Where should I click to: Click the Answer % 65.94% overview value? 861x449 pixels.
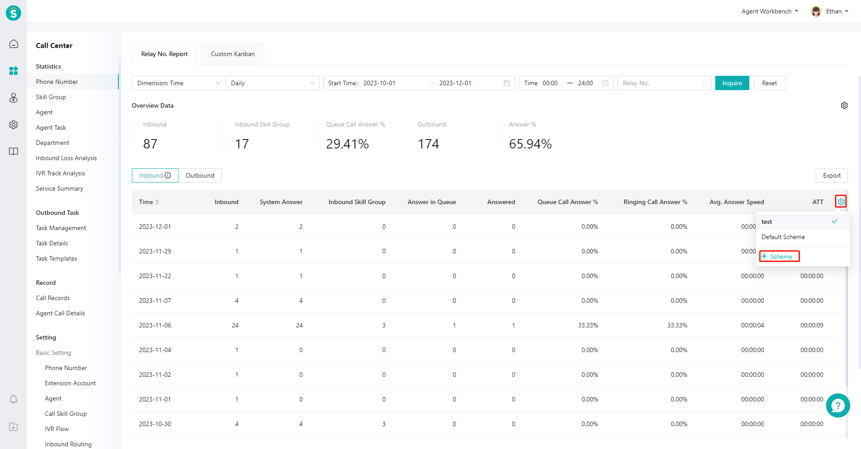point(530,144)
